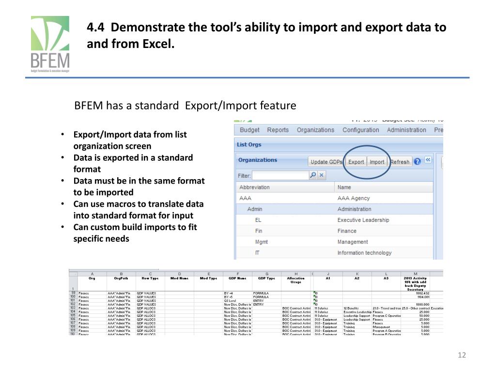
Task: Click the List Orgs panel title
Action: tap(249, 144)
